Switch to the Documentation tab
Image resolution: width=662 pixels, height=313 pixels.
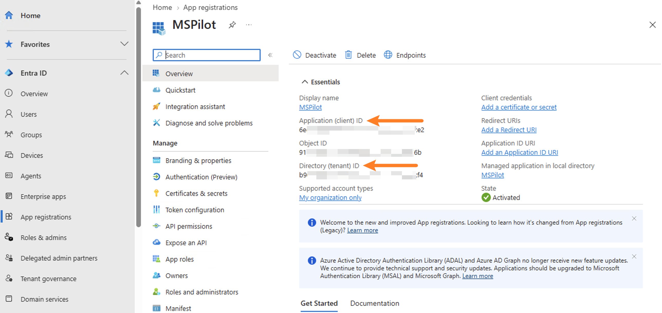375,303
